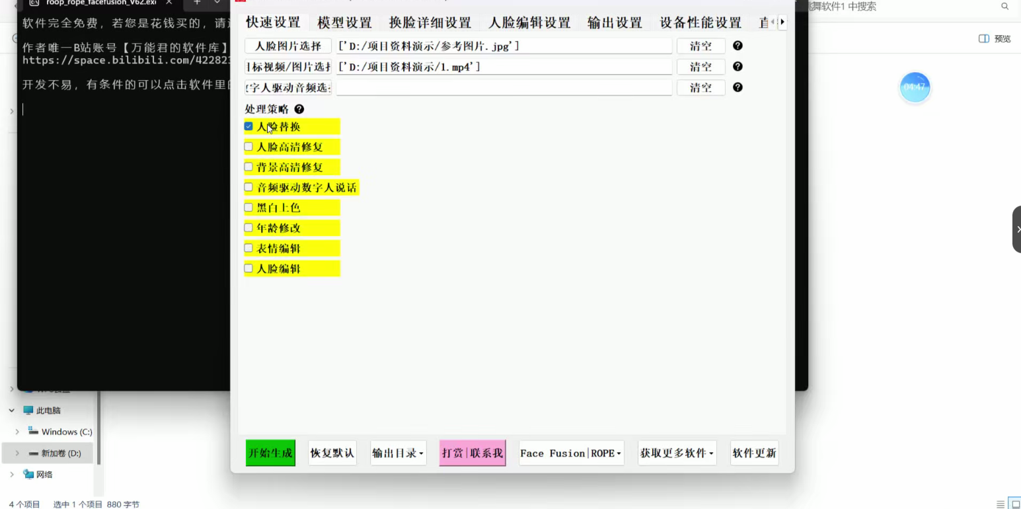
Task: Switch to 设备性能设置 tab
Action: tap(700, 22)
